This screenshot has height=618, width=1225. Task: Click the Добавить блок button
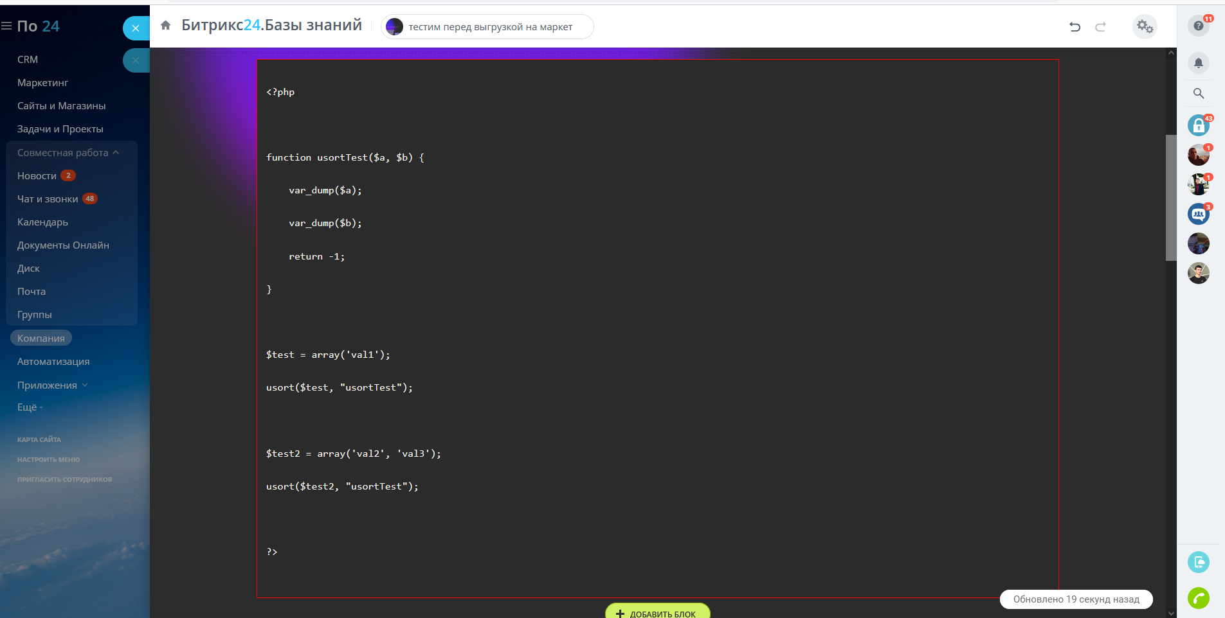coord(657,611)
